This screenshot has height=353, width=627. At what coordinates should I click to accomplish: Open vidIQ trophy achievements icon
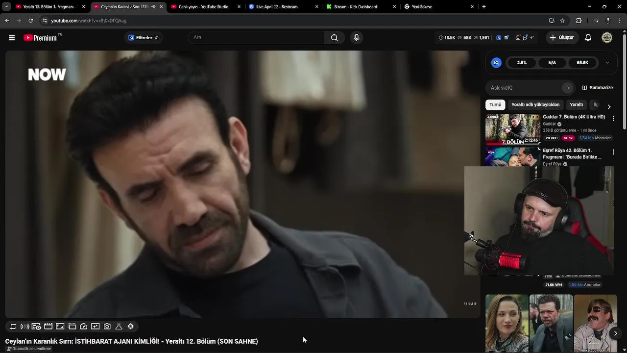point(517,38)
